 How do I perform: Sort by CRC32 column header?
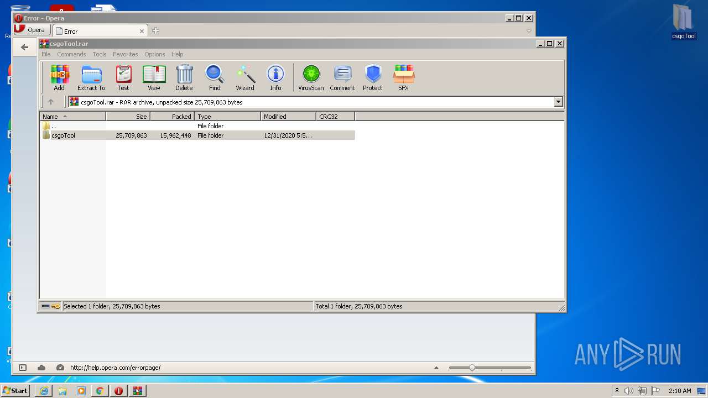point(335,117)
